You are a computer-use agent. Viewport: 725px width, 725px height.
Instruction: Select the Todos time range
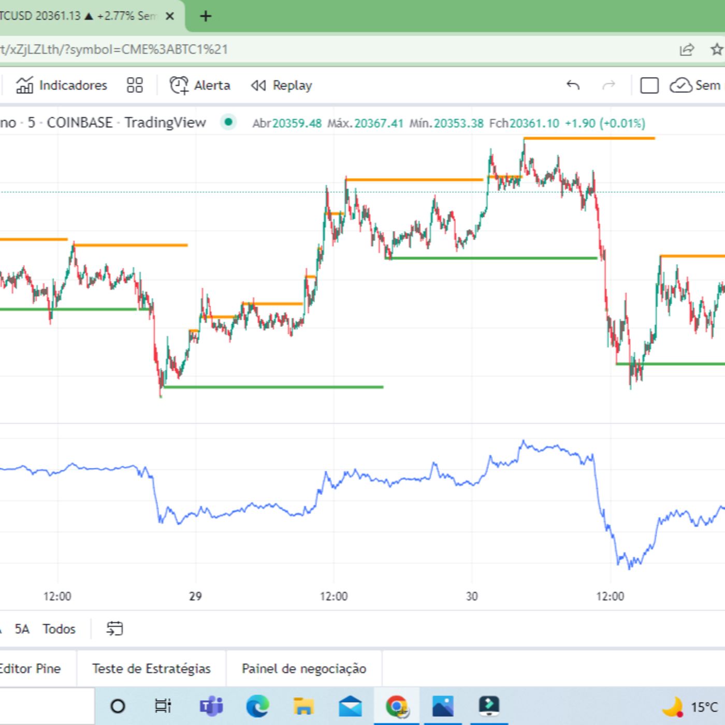(59, 629)
